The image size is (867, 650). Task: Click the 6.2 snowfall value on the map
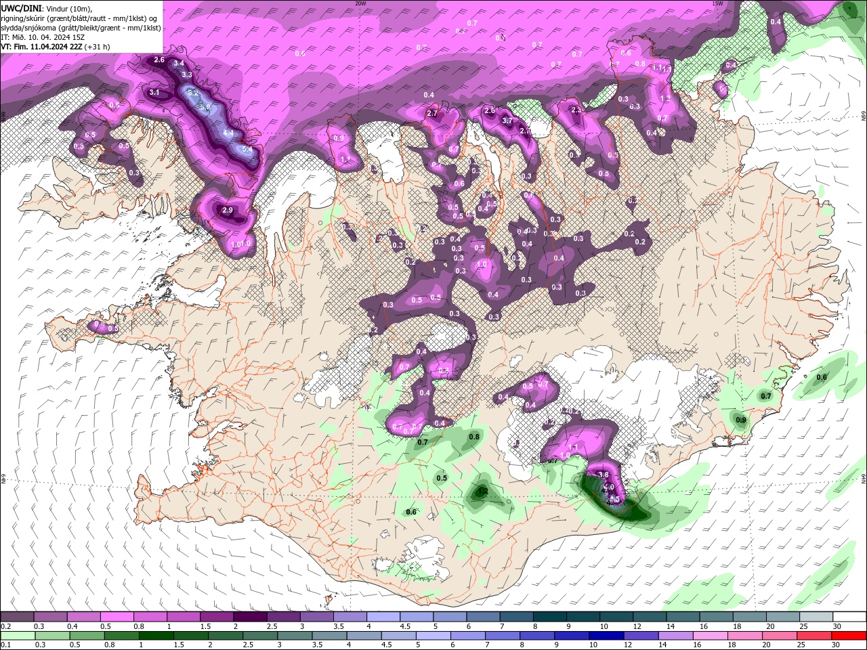(192, 93)
